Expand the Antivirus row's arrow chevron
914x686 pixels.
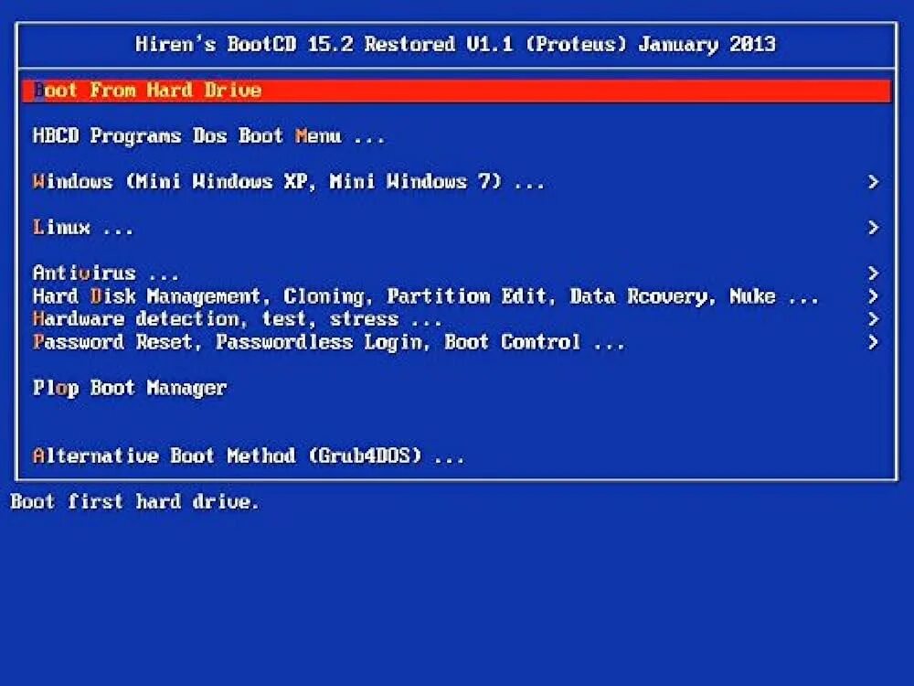873,273
